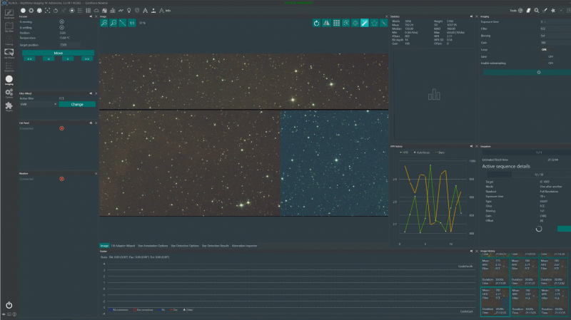Pin the Statistics panel using its pin icon
Image resolution: width=571 pixels, height=320 pixels.
pos(471,16)
